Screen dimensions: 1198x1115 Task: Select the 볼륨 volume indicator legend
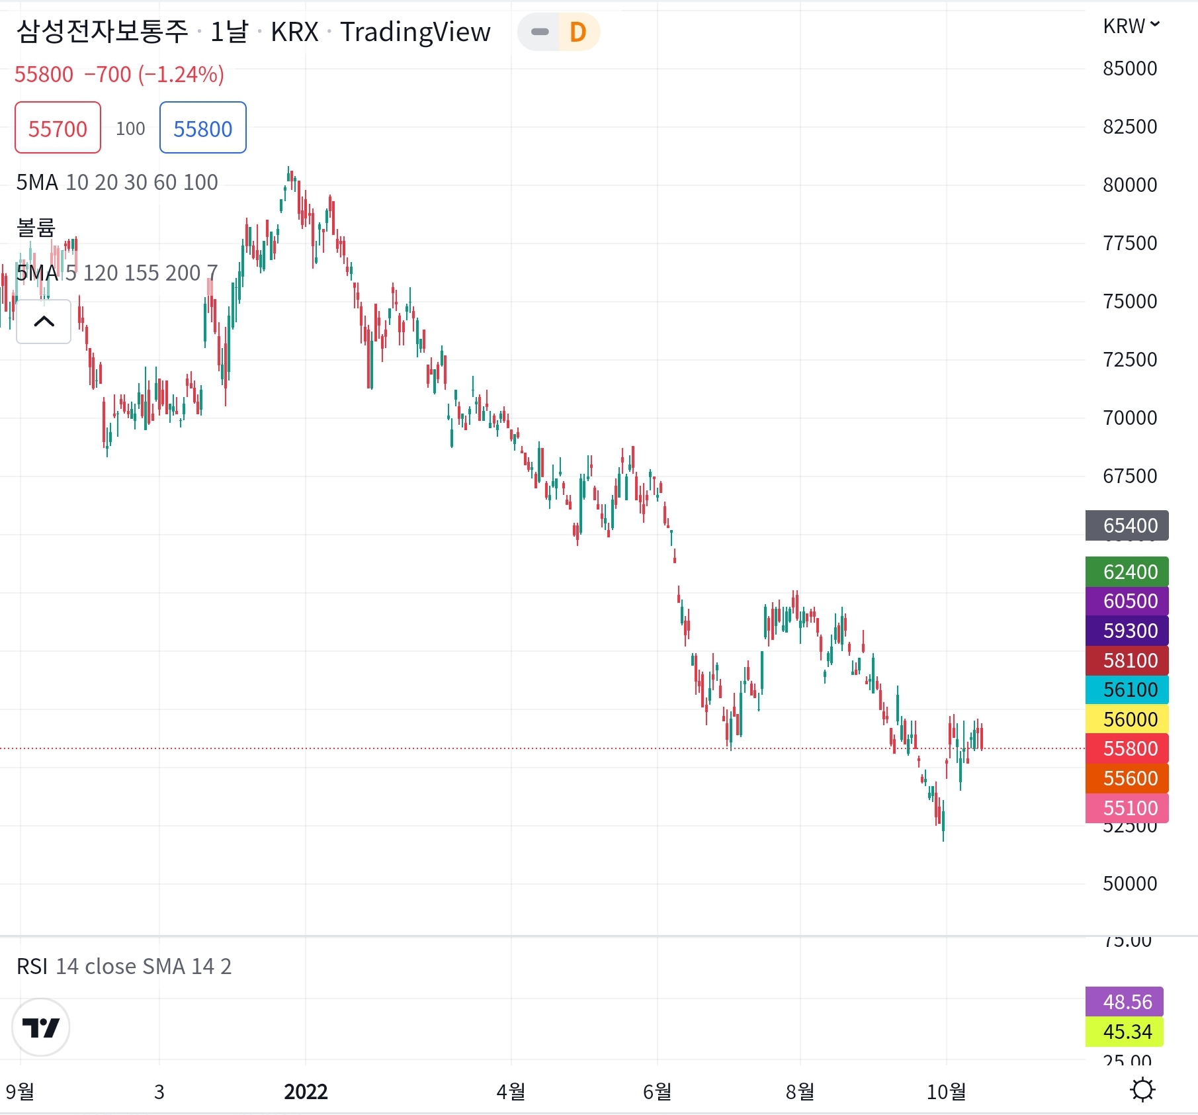click(x=36, y=227)
